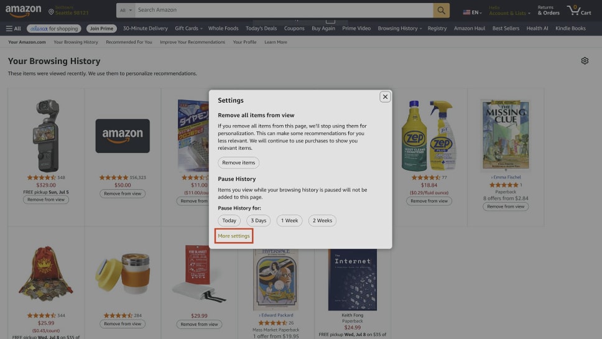Open the cart icon
Screen dimensions: 602x339
coord(579,10)
